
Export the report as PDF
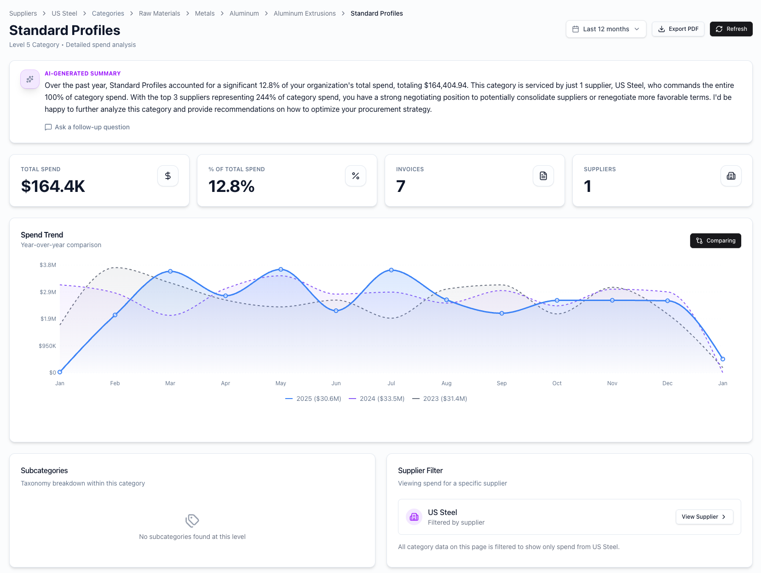click(678, 29)
